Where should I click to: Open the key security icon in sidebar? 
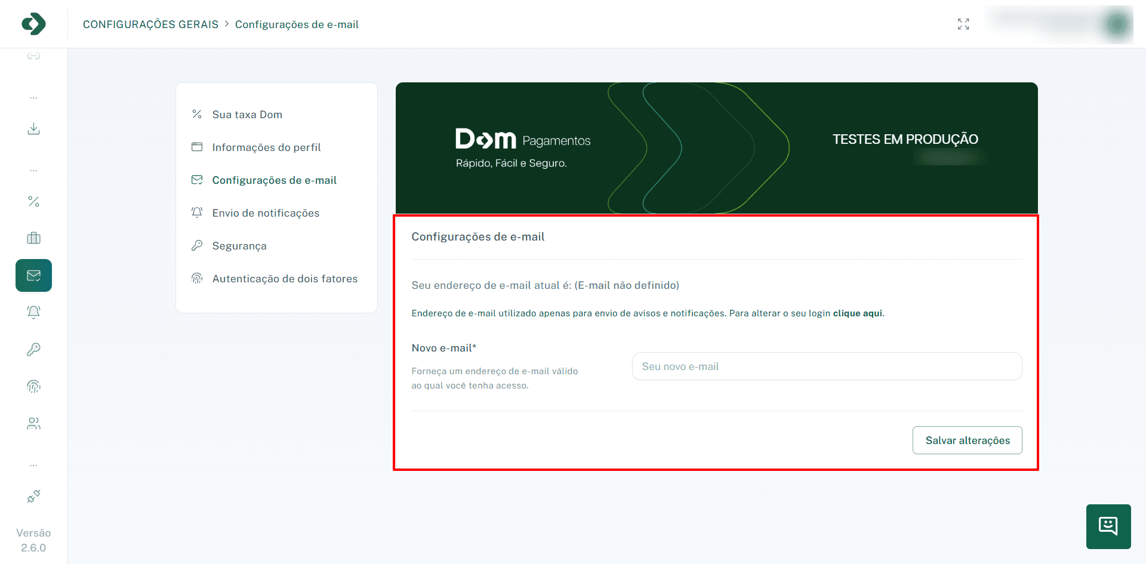[33, 349]
